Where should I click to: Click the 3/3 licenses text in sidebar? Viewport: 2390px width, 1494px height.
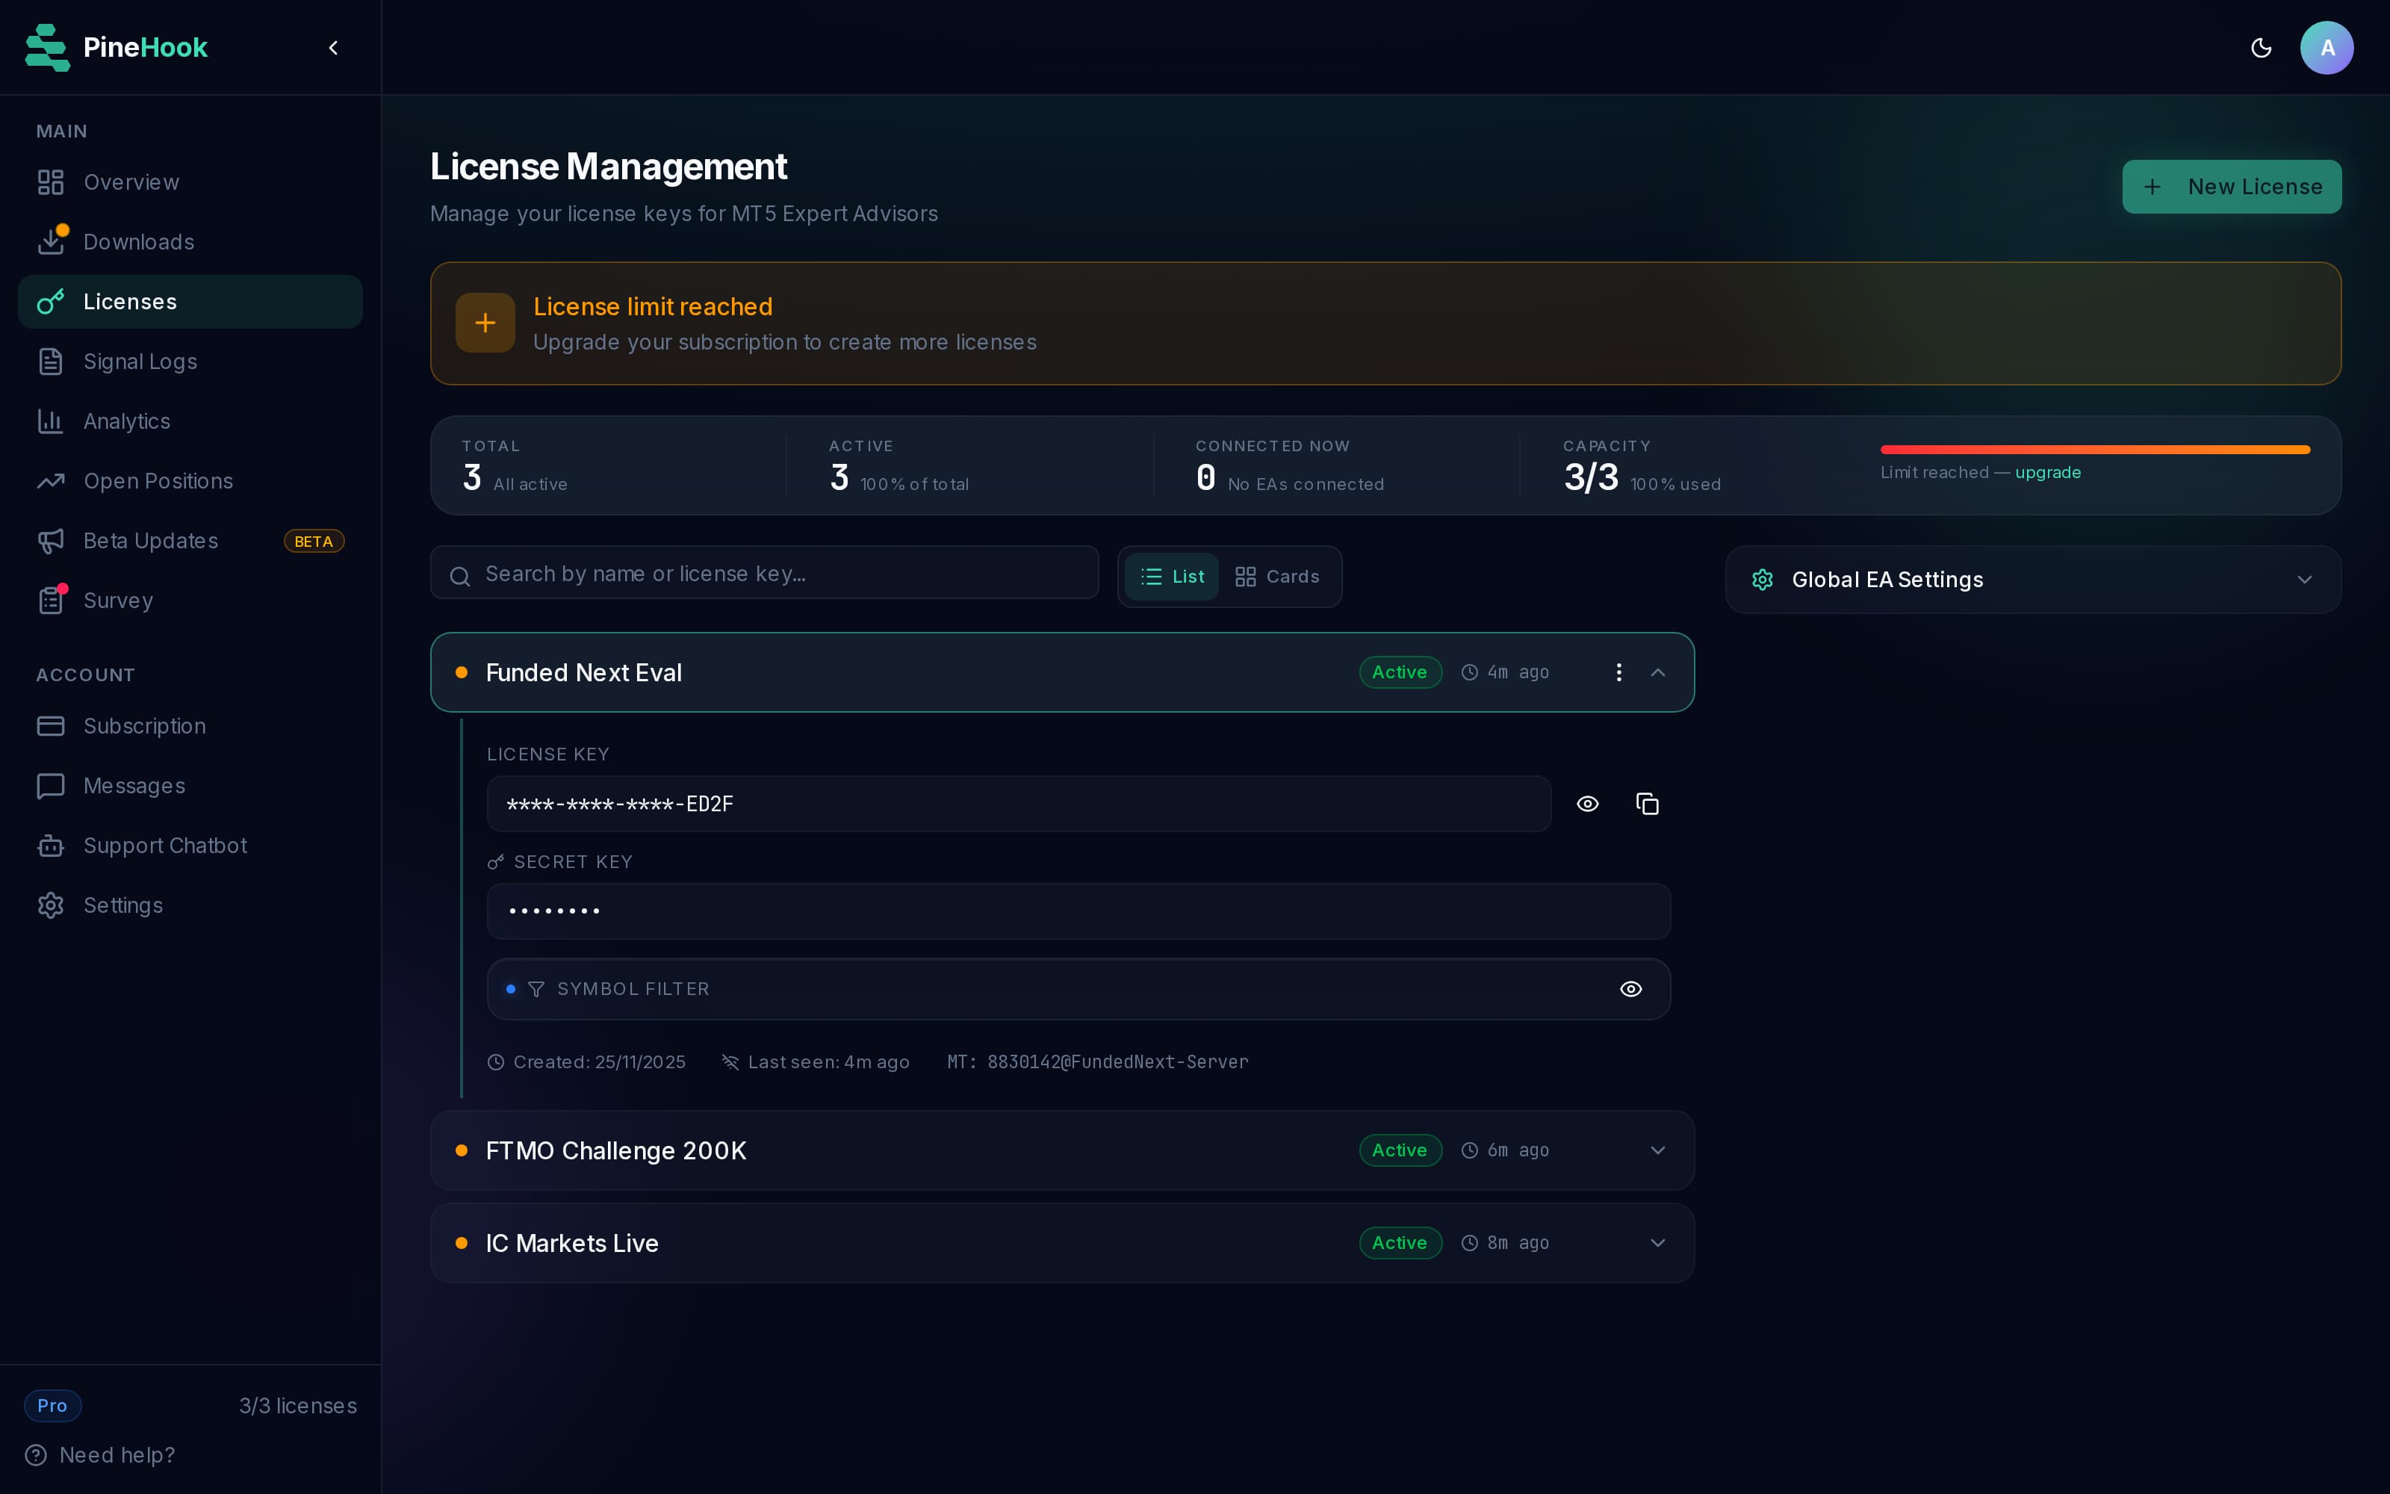pyautogui.click(x=298, y=1406)
